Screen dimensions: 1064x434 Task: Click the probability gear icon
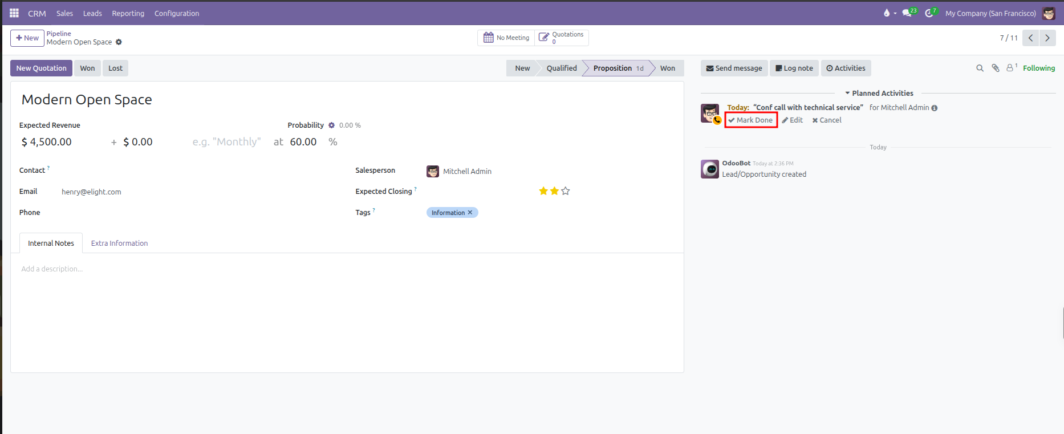coord(331,125)
